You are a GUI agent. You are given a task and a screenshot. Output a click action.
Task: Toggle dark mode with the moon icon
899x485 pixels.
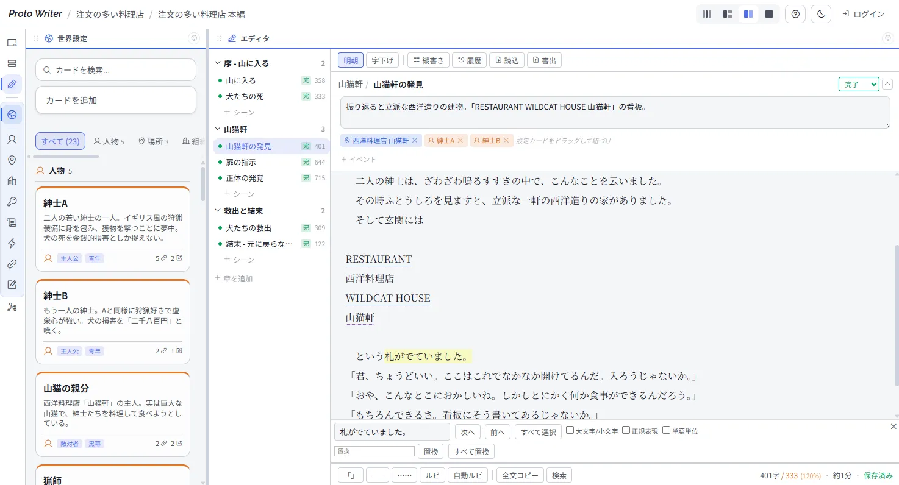tap(820, 13)
